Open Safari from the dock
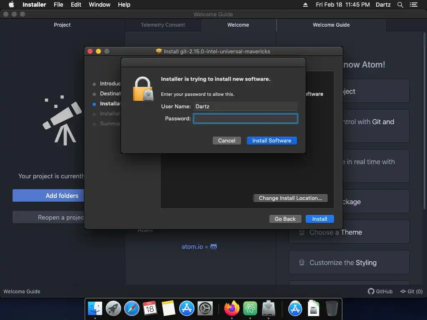Image resolution: width=427 pixels, height=320 pixels. [131, 308]
